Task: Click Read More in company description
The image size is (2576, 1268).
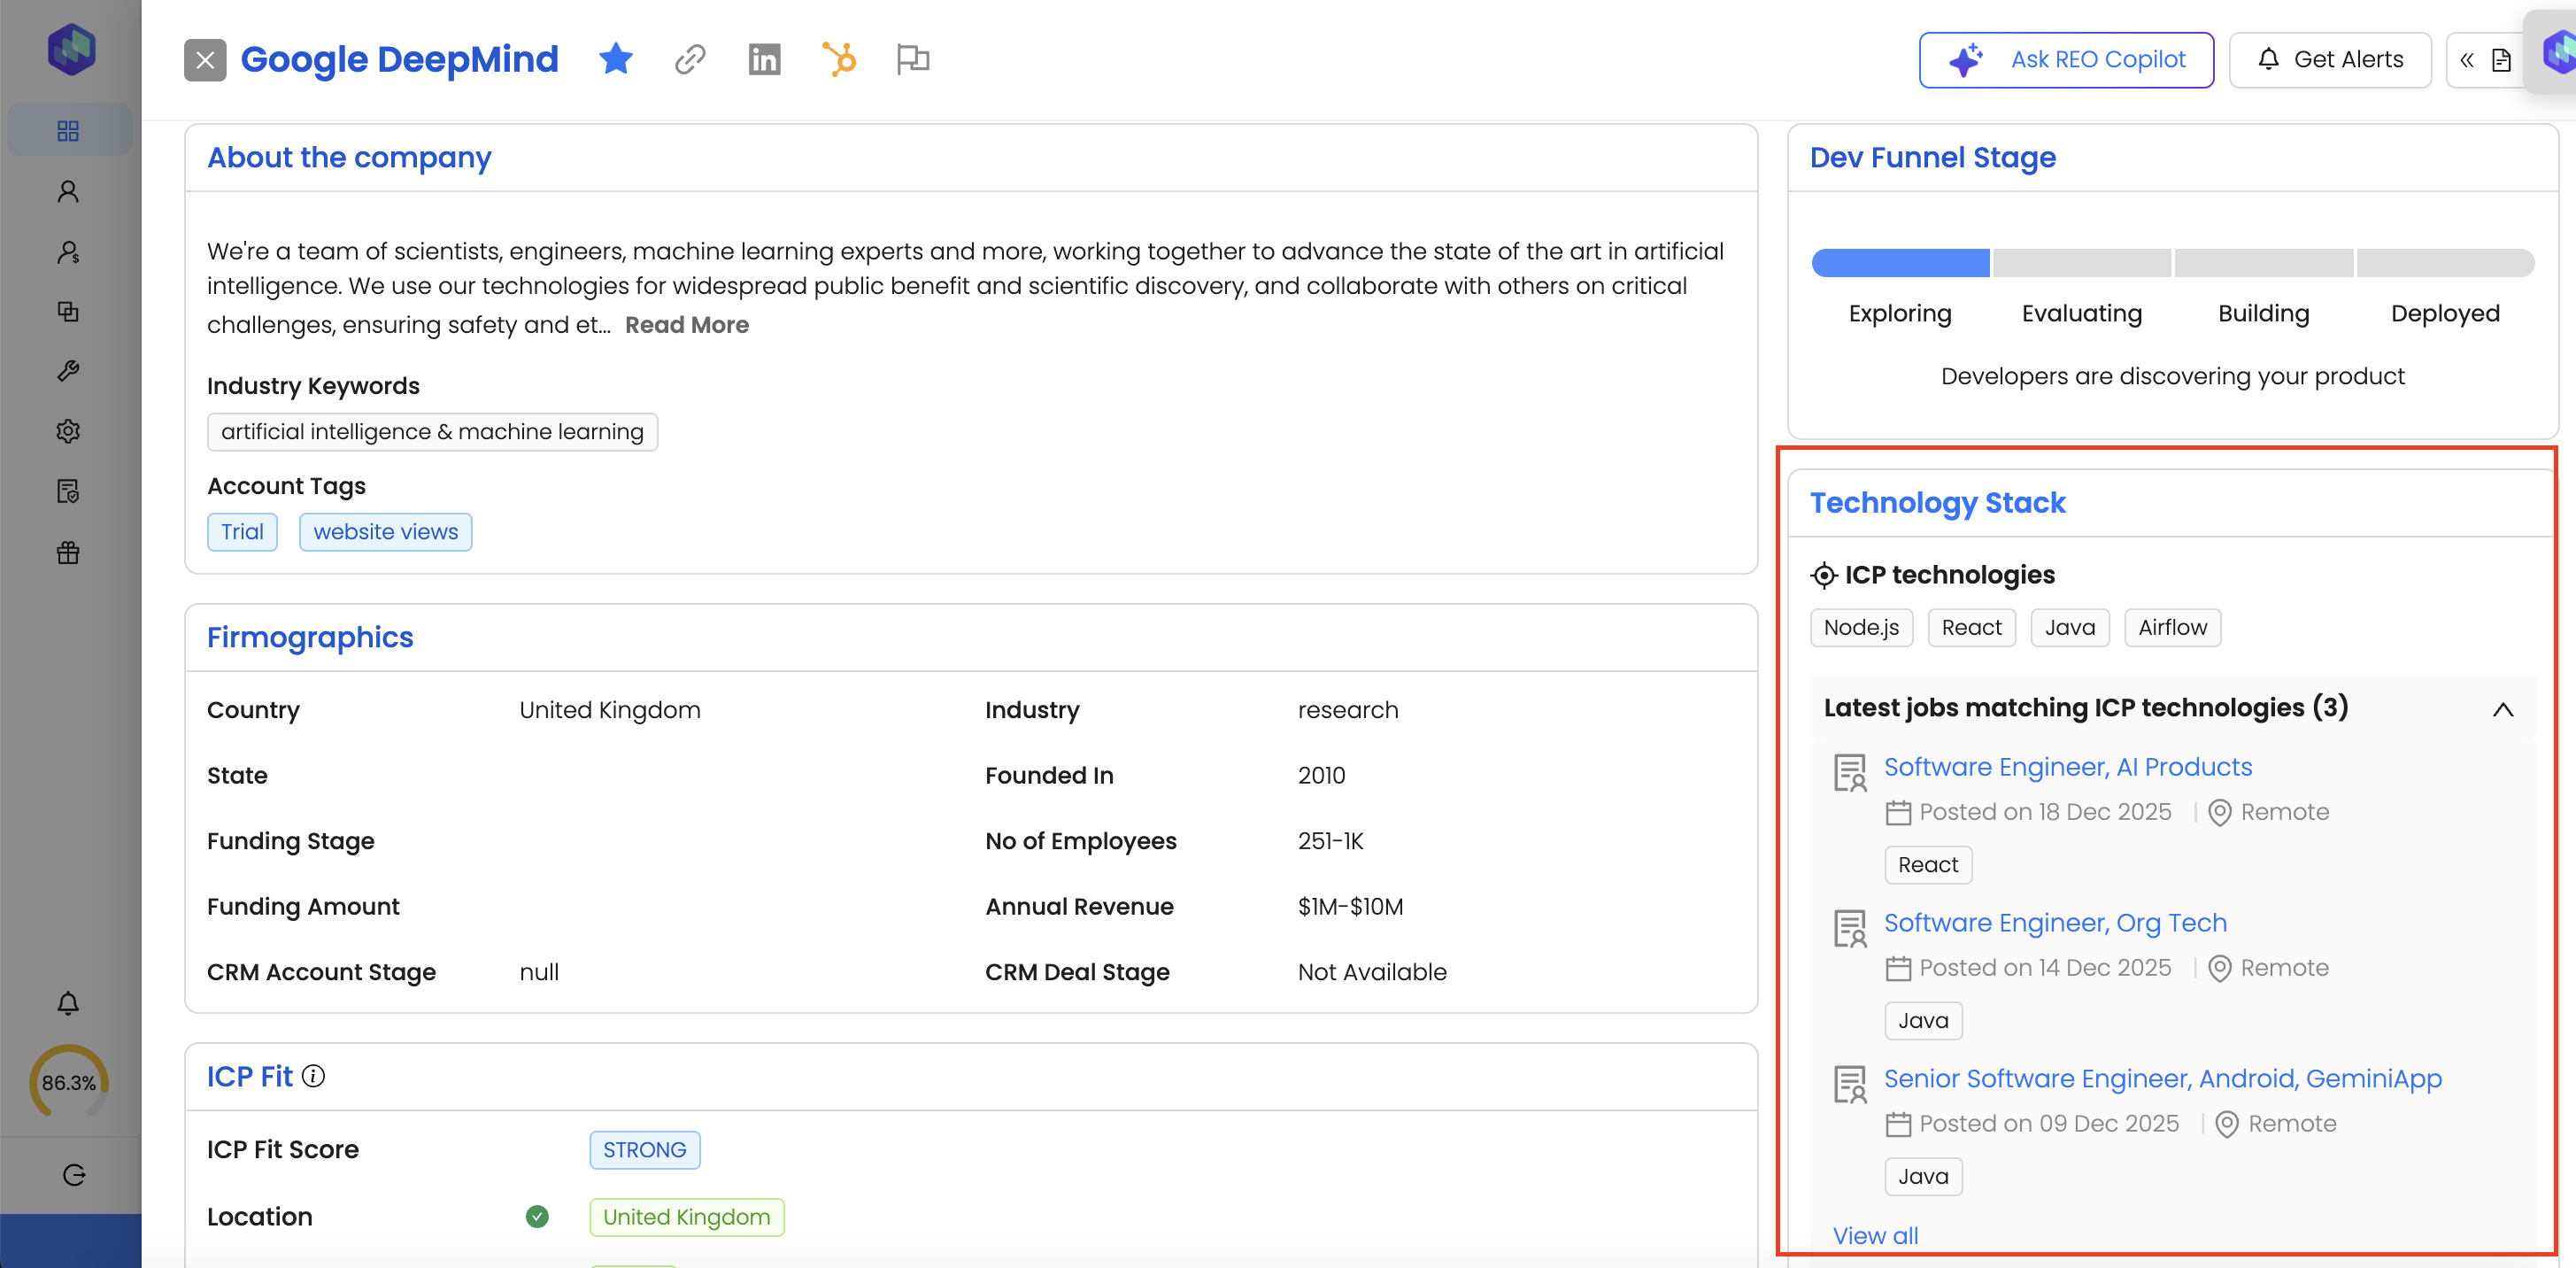Action: tap(686, 325)
